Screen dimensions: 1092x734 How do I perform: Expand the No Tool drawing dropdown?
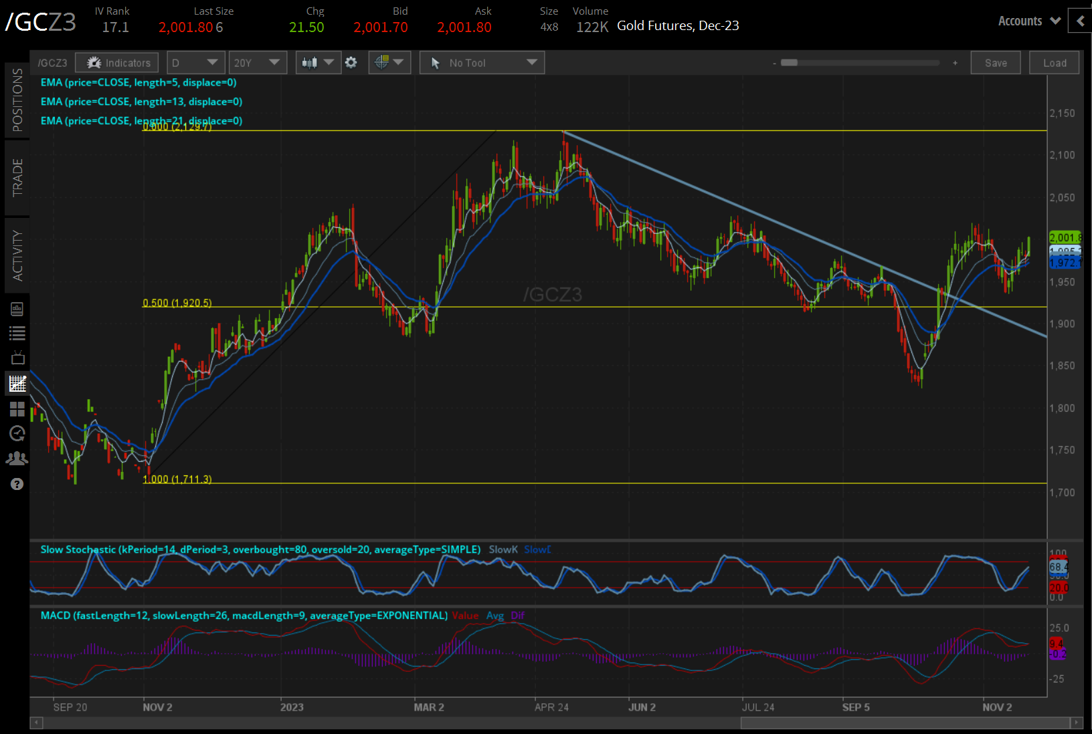pos(482,63)
